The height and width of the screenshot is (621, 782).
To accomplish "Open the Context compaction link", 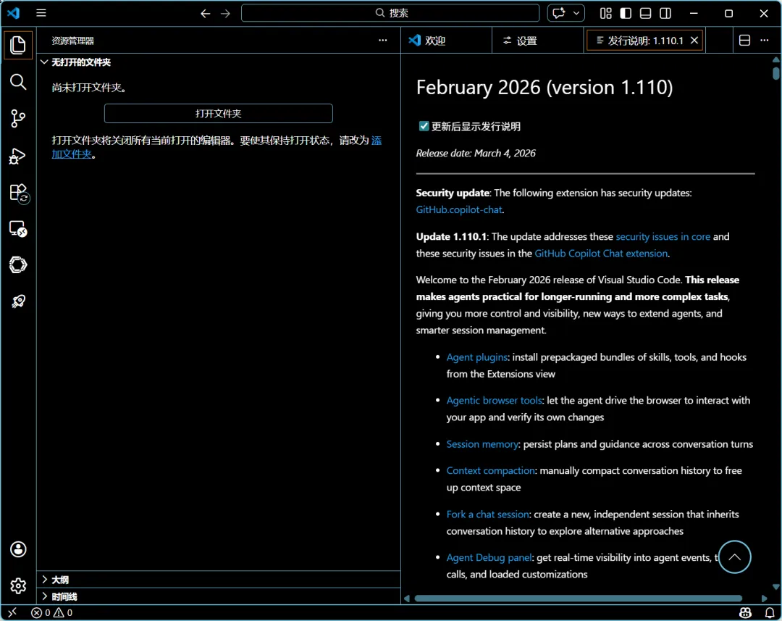I will (491, 470).
